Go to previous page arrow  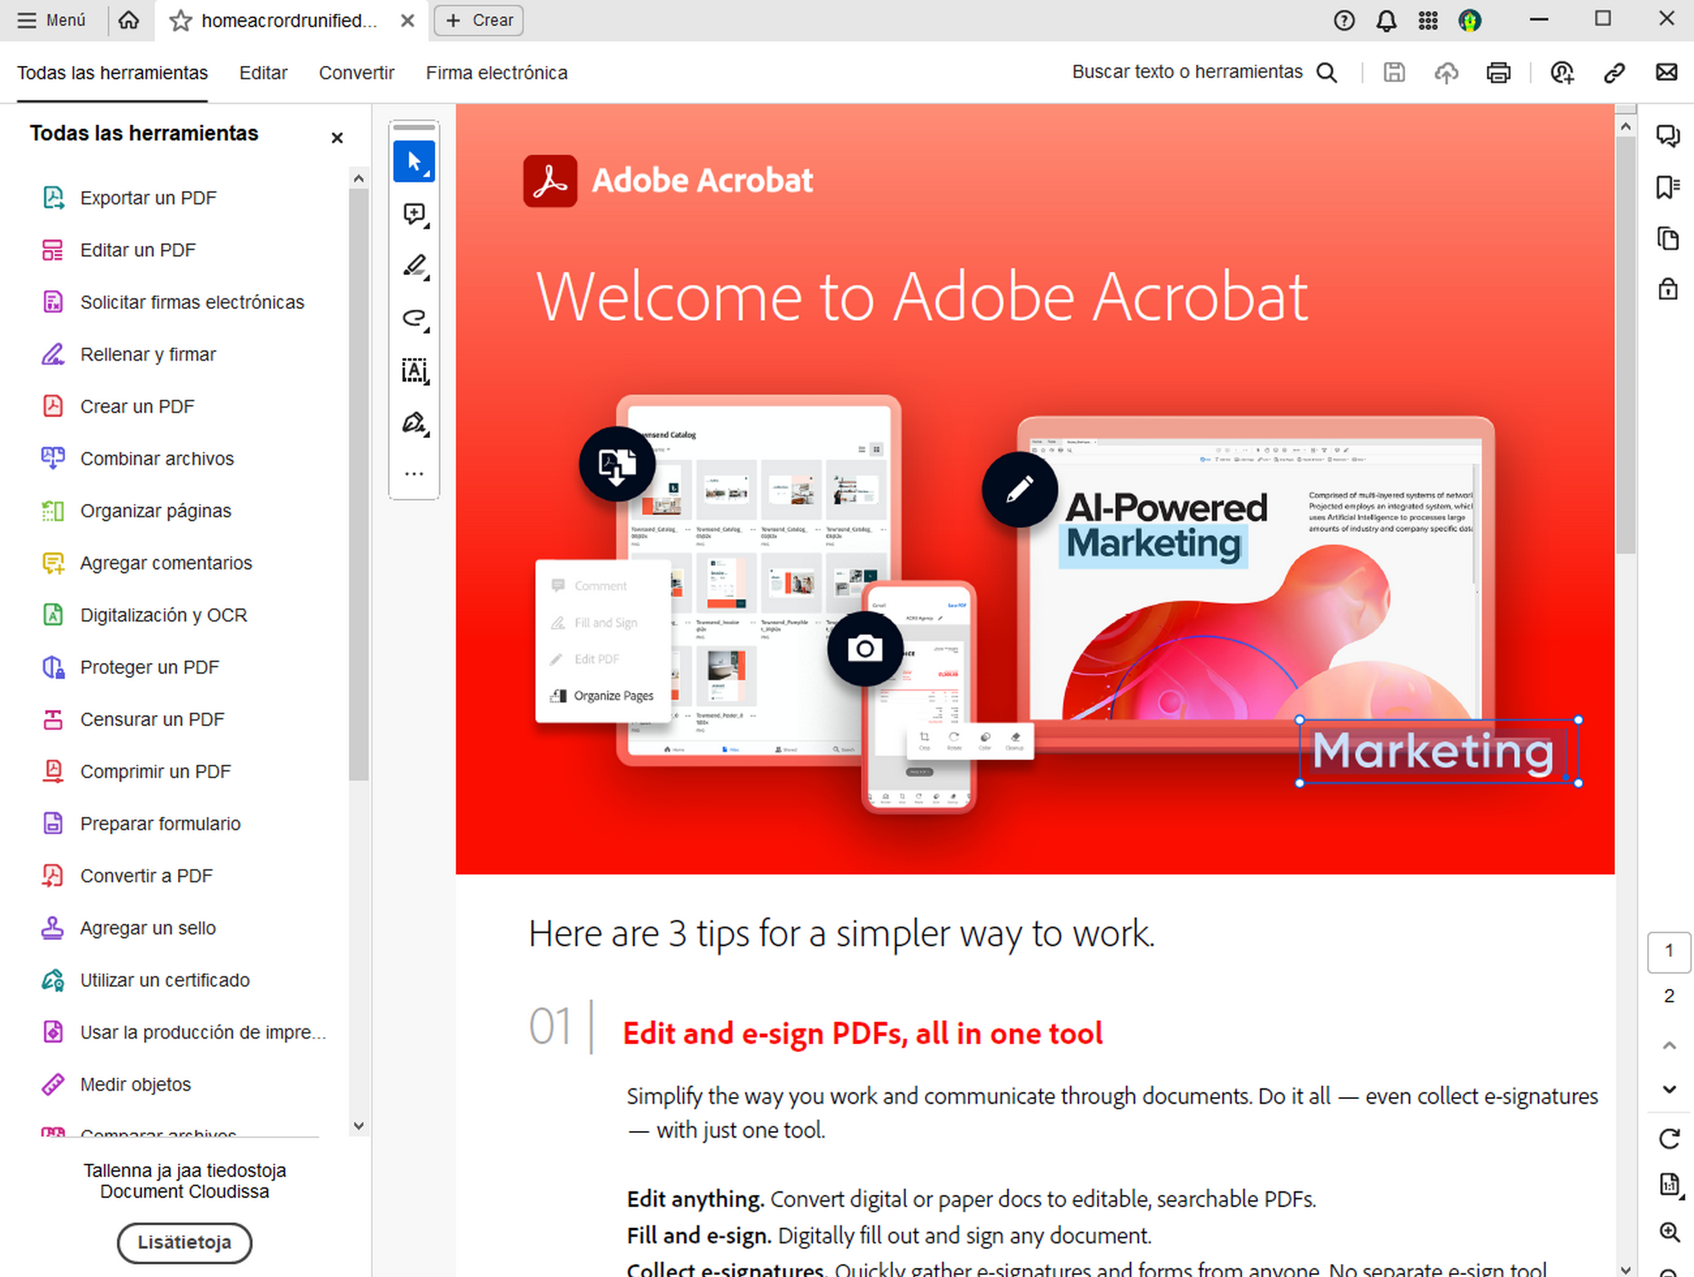pos(1669,1045)
